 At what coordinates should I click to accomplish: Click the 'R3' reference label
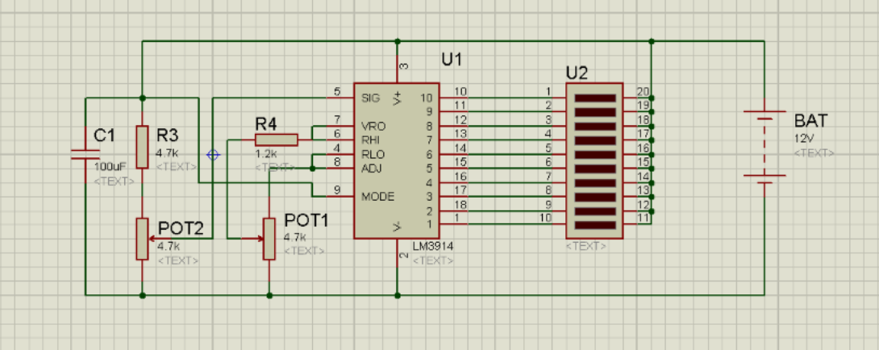169,135
